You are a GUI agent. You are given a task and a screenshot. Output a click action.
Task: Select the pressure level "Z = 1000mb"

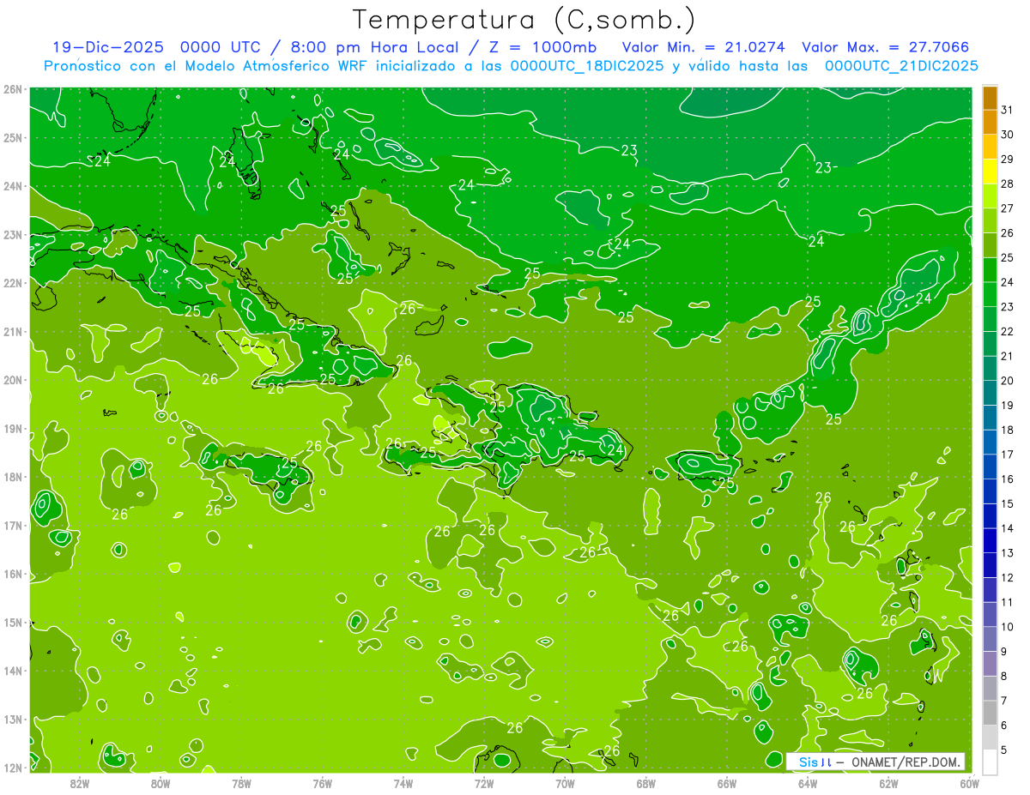[x=542, y=47]
